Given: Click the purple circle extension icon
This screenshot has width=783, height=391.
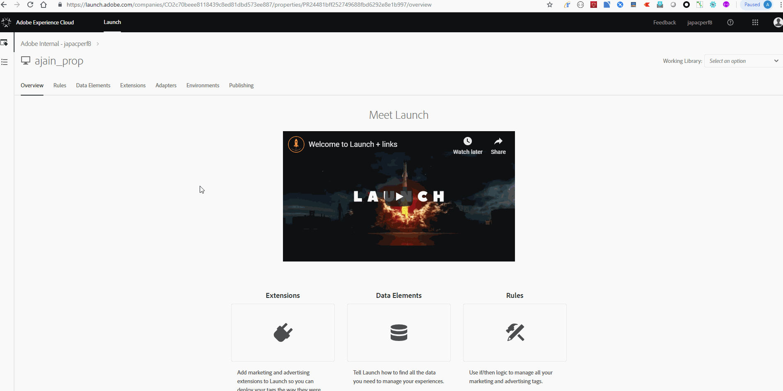Looking at the screenshot, I should coord(726,5).
